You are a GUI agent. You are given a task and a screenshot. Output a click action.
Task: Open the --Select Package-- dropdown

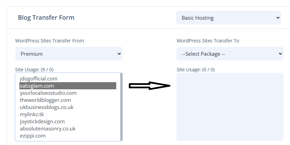tap(230, 54)
